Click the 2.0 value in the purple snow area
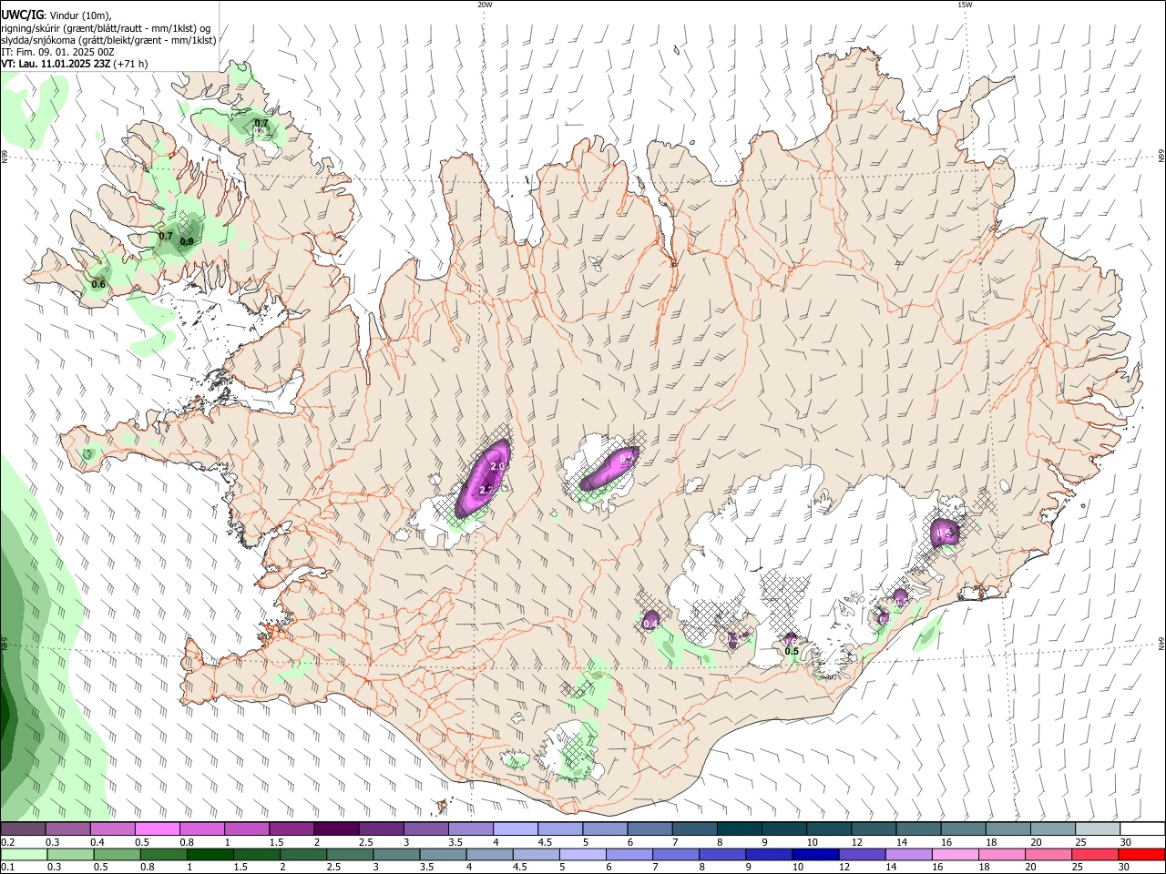The image size is (1166, 874). (x=497, y=466)
